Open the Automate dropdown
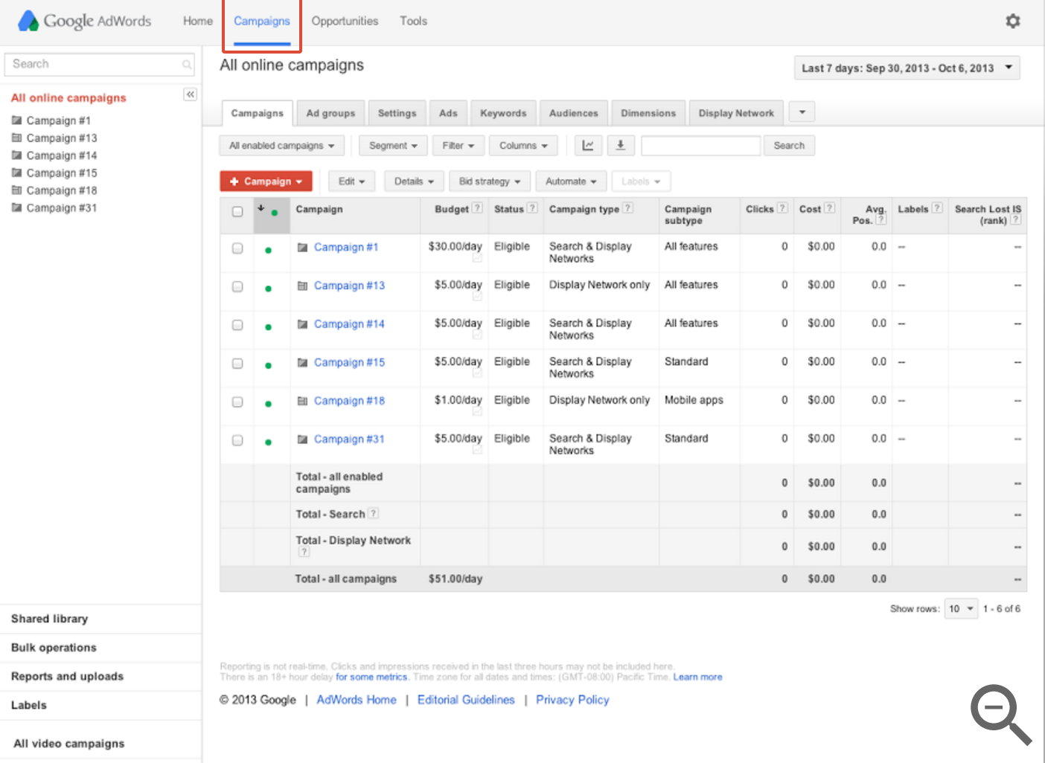This screenshot has height=763, width=1045. (x=571, y=181)
